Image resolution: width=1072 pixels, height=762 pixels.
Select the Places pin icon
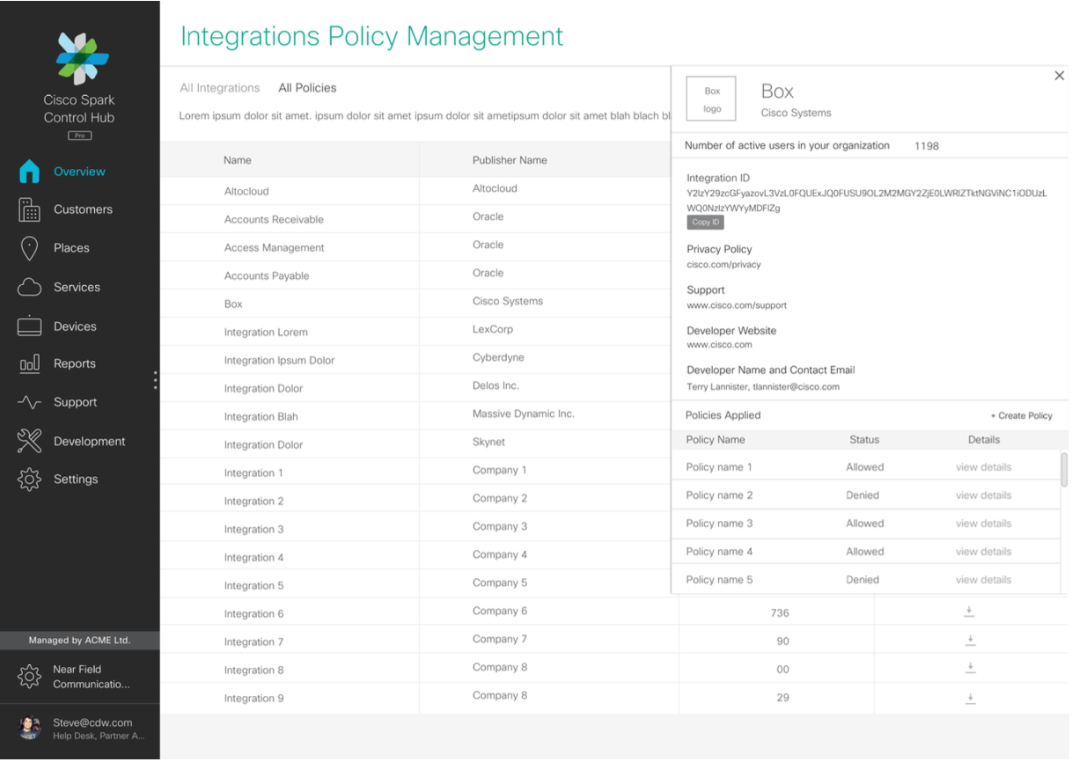[x=29, y=248]
